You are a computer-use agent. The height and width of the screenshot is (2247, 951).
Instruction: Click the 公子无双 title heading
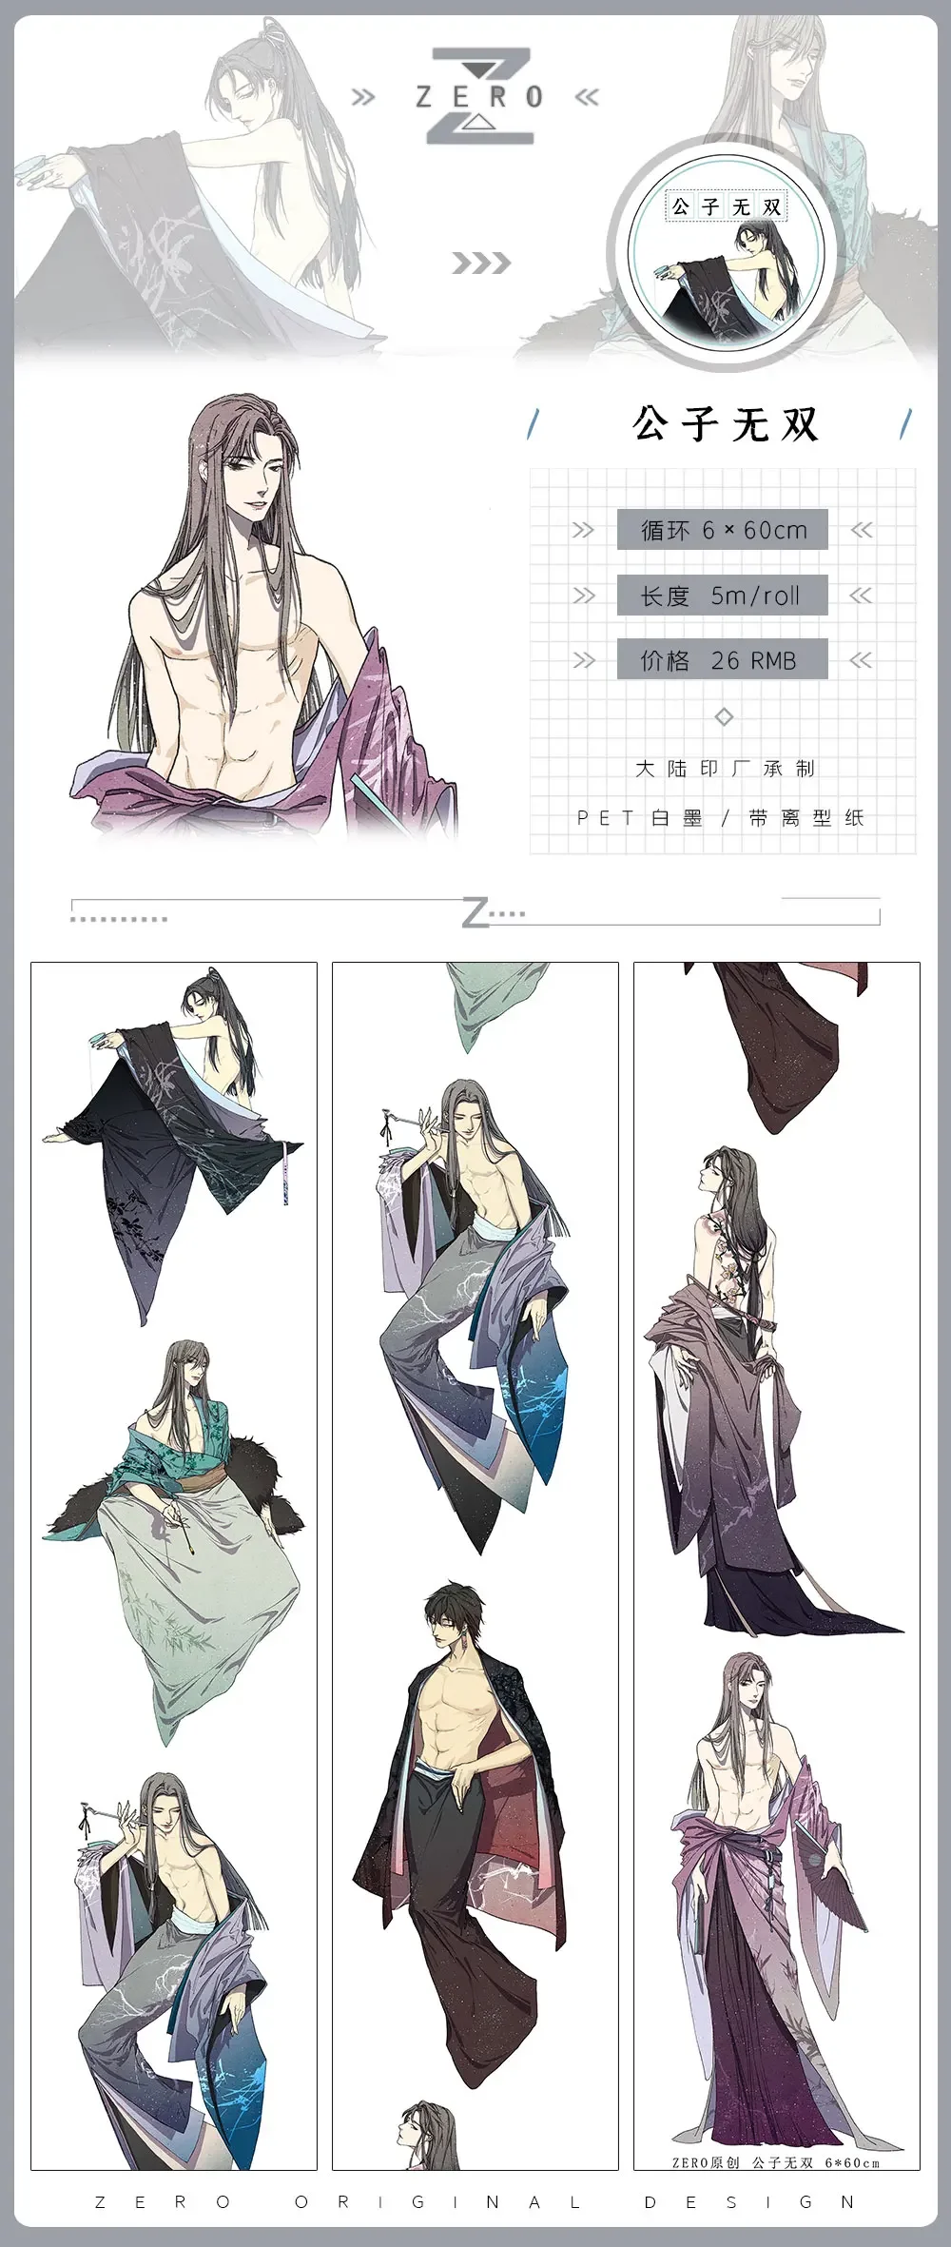tap(725, 424)
